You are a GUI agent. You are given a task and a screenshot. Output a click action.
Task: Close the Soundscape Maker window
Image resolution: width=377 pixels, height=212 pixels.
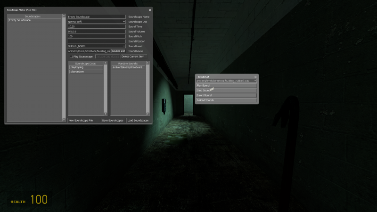(150, 10)
